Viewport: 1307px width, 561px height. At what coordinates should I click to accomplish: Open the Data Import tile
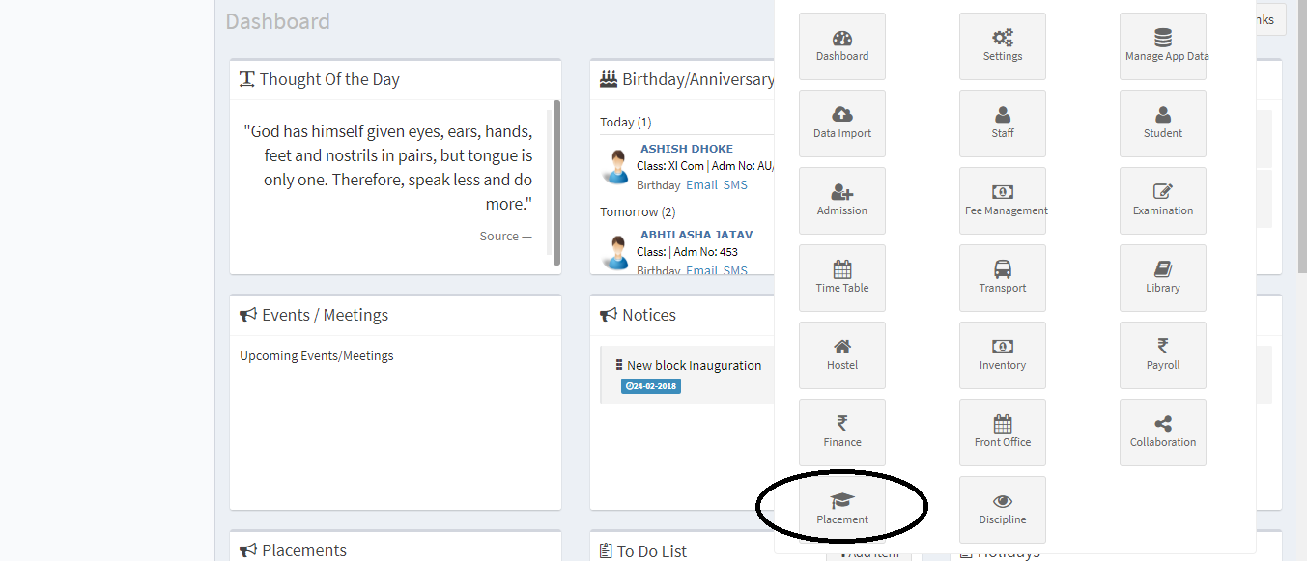pyautogui.click(x=842, y=124)
